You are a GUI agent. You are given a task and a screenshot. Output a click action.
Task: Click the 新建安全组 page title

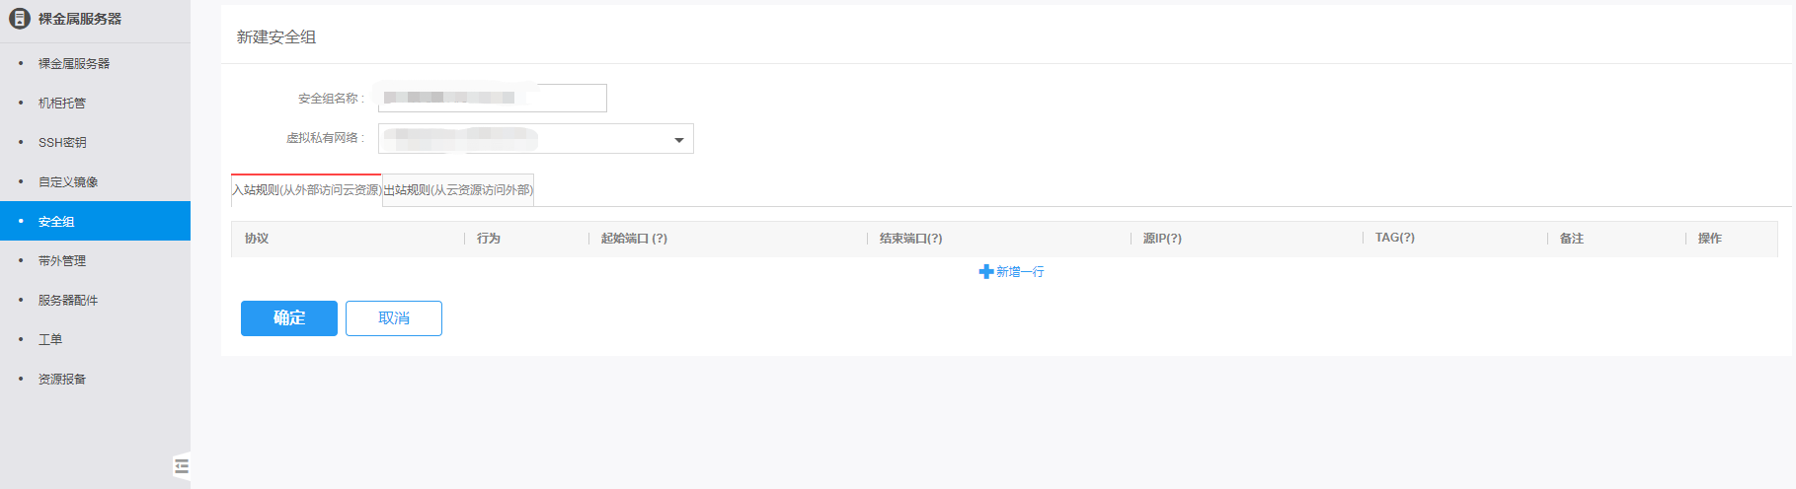point(276,37)
